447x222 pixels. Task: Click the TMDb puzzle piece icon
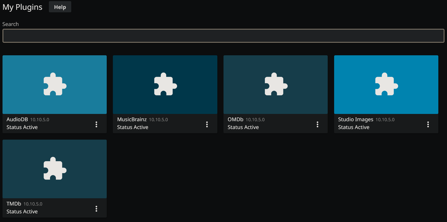[55, 169]
